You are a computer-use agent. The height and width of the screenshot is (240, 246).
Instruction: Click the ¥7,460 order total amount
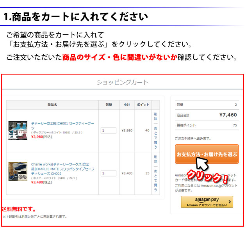[228, 115]
